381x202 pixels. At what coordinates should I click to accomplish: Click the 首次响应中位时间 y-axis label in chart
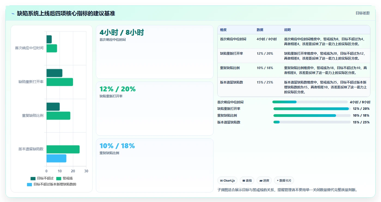pos(29,48)
